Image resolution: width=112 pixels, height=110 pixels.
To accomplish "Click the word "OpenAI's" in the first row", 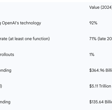I will [10, 23].
